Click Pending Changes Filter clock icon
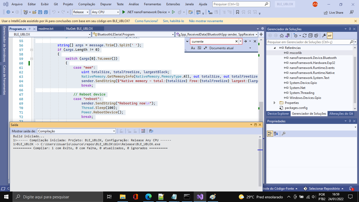359x202 pixels. click(x=295, y=36)
